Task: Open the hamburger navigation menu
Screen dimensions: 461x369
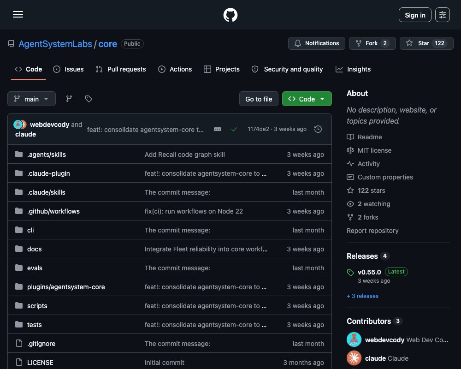Action: (18, 14)
